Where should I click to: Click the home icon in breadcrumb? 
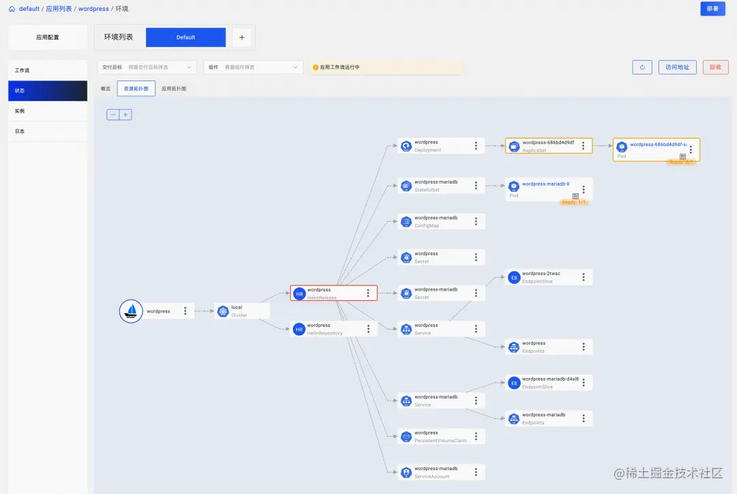tap(12, 9)
